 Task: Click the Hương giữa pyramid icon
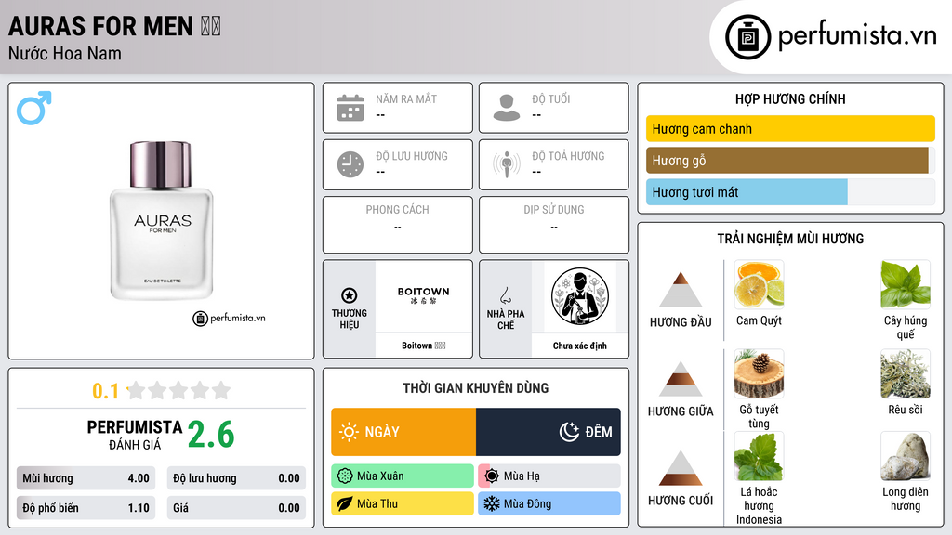point(681,379)
